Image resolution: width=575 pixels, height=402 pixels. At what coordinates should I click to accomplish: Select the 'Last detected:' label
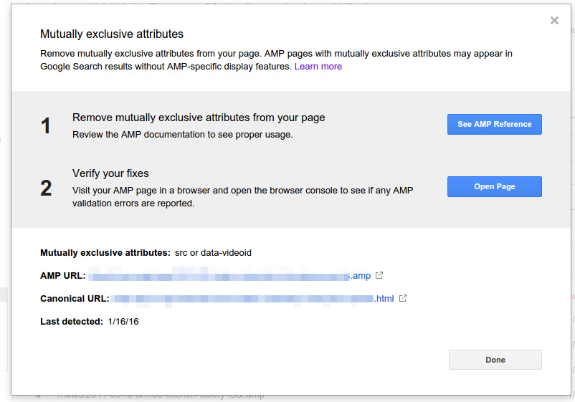(x=72, y=321)
